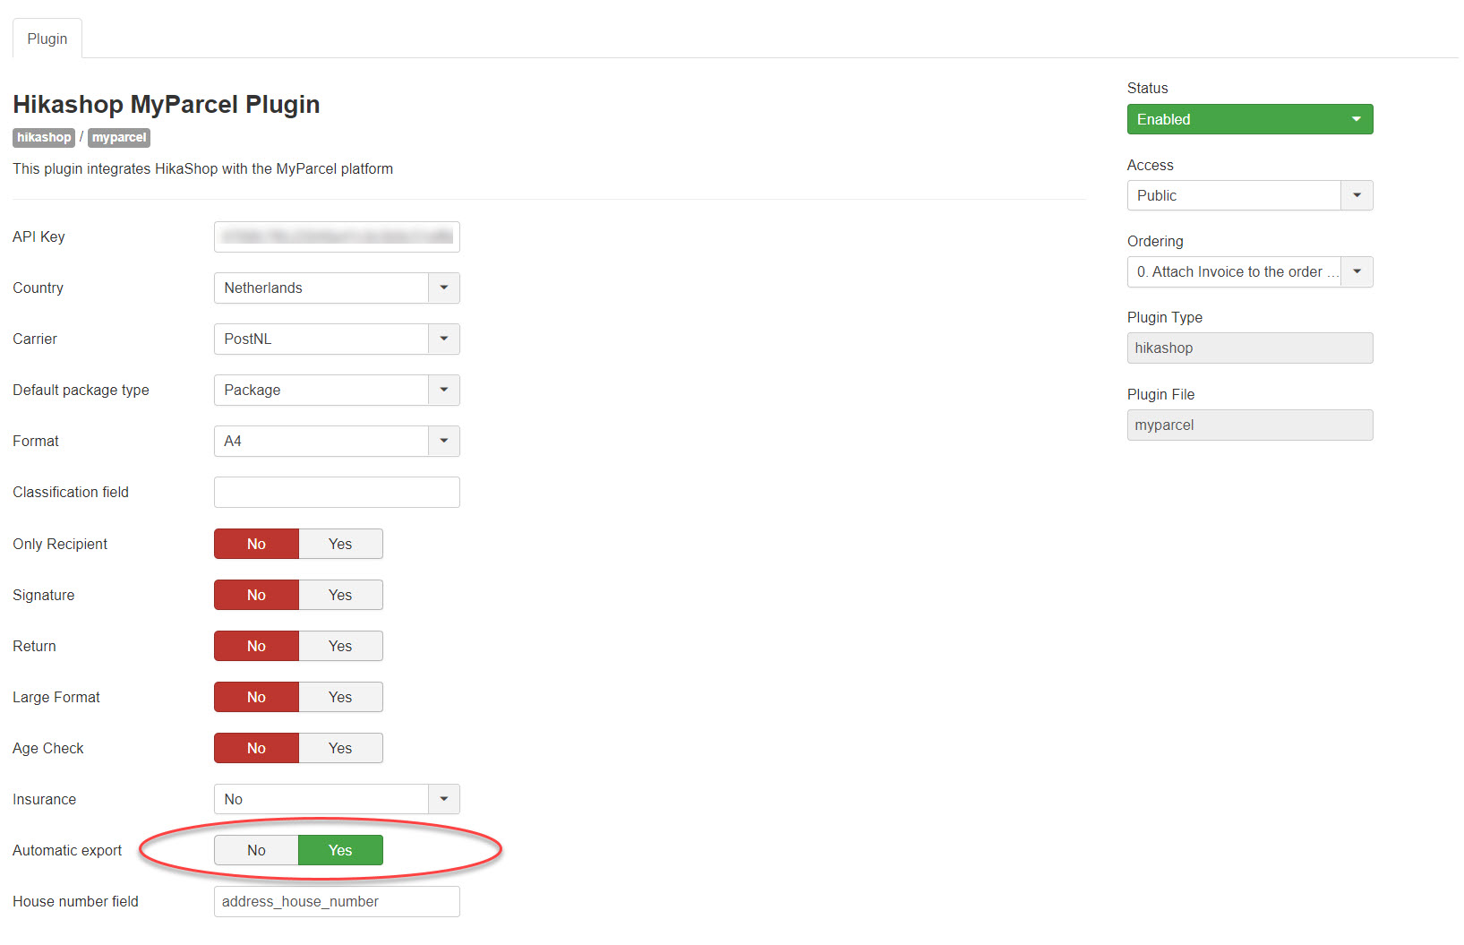Open the Status dropdown showing Enabled
Screen dimensions: 1464x945
point(1250,119)
